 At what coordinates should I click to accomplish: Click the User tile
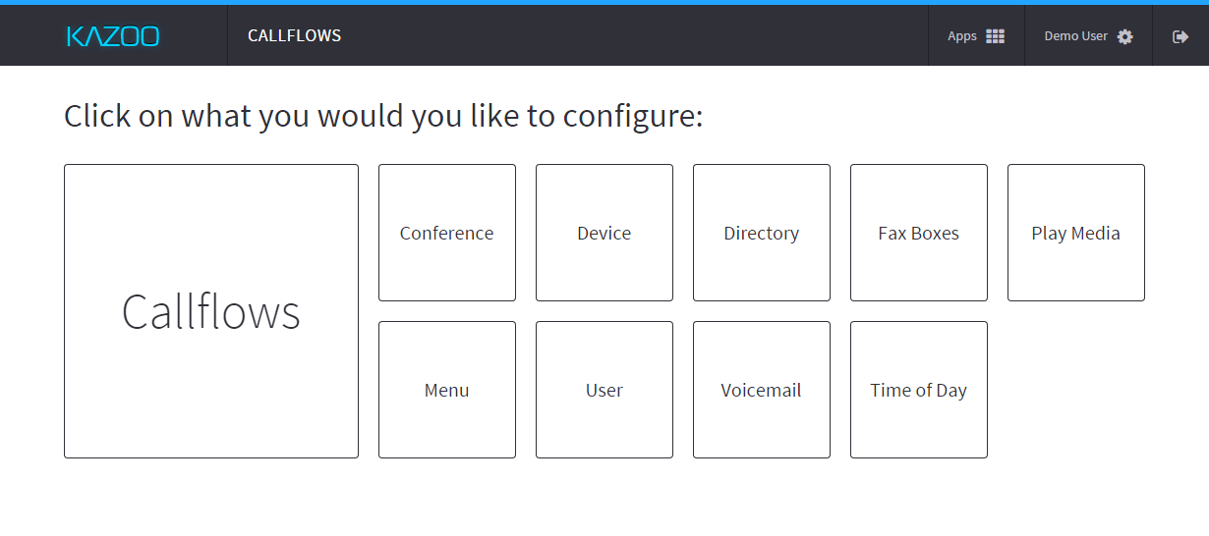click(x=604, y=390)
